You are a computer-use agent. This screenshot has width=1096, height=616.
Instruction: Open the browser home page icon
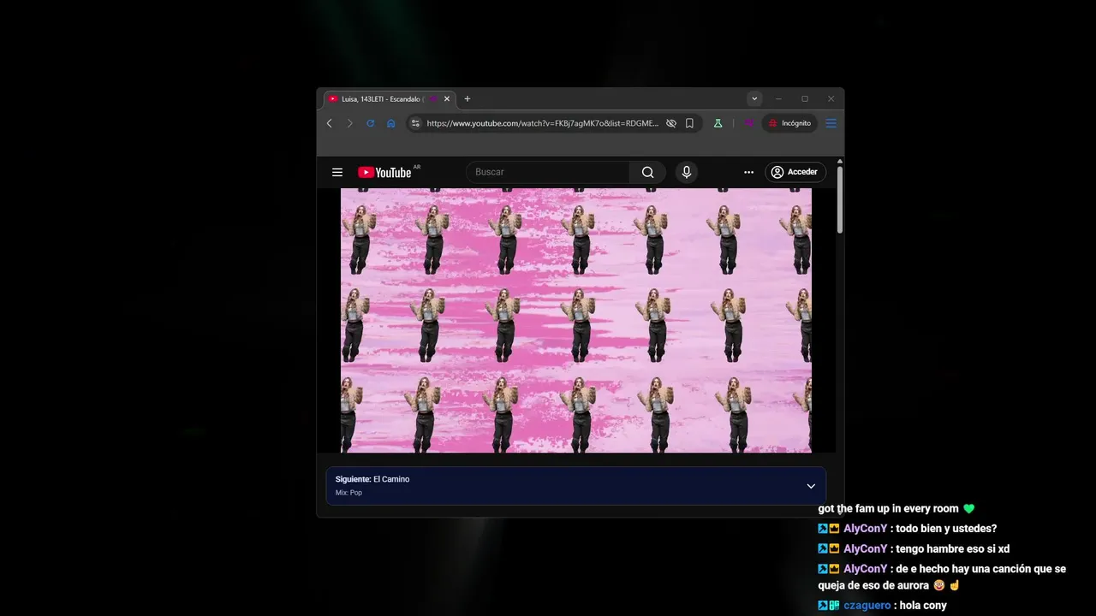point(390,123)
